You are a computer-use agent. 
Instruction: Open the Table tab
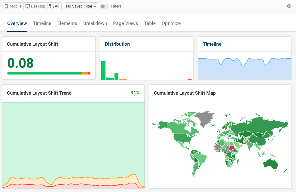pos(150,23)
